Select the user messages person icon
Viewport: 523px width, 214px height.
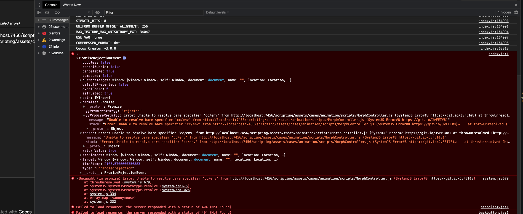pyautogui.click(x=44, y=27)
